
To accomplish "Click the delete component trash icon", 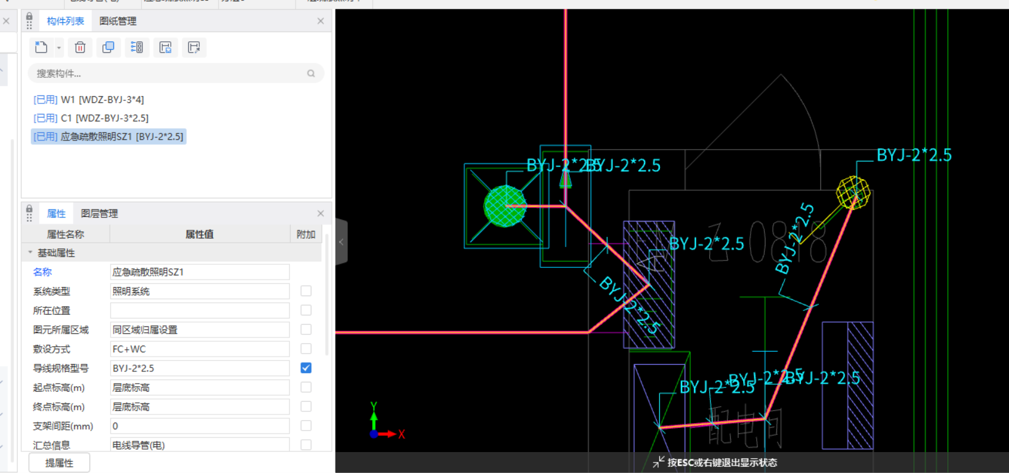I will (80, 47).
